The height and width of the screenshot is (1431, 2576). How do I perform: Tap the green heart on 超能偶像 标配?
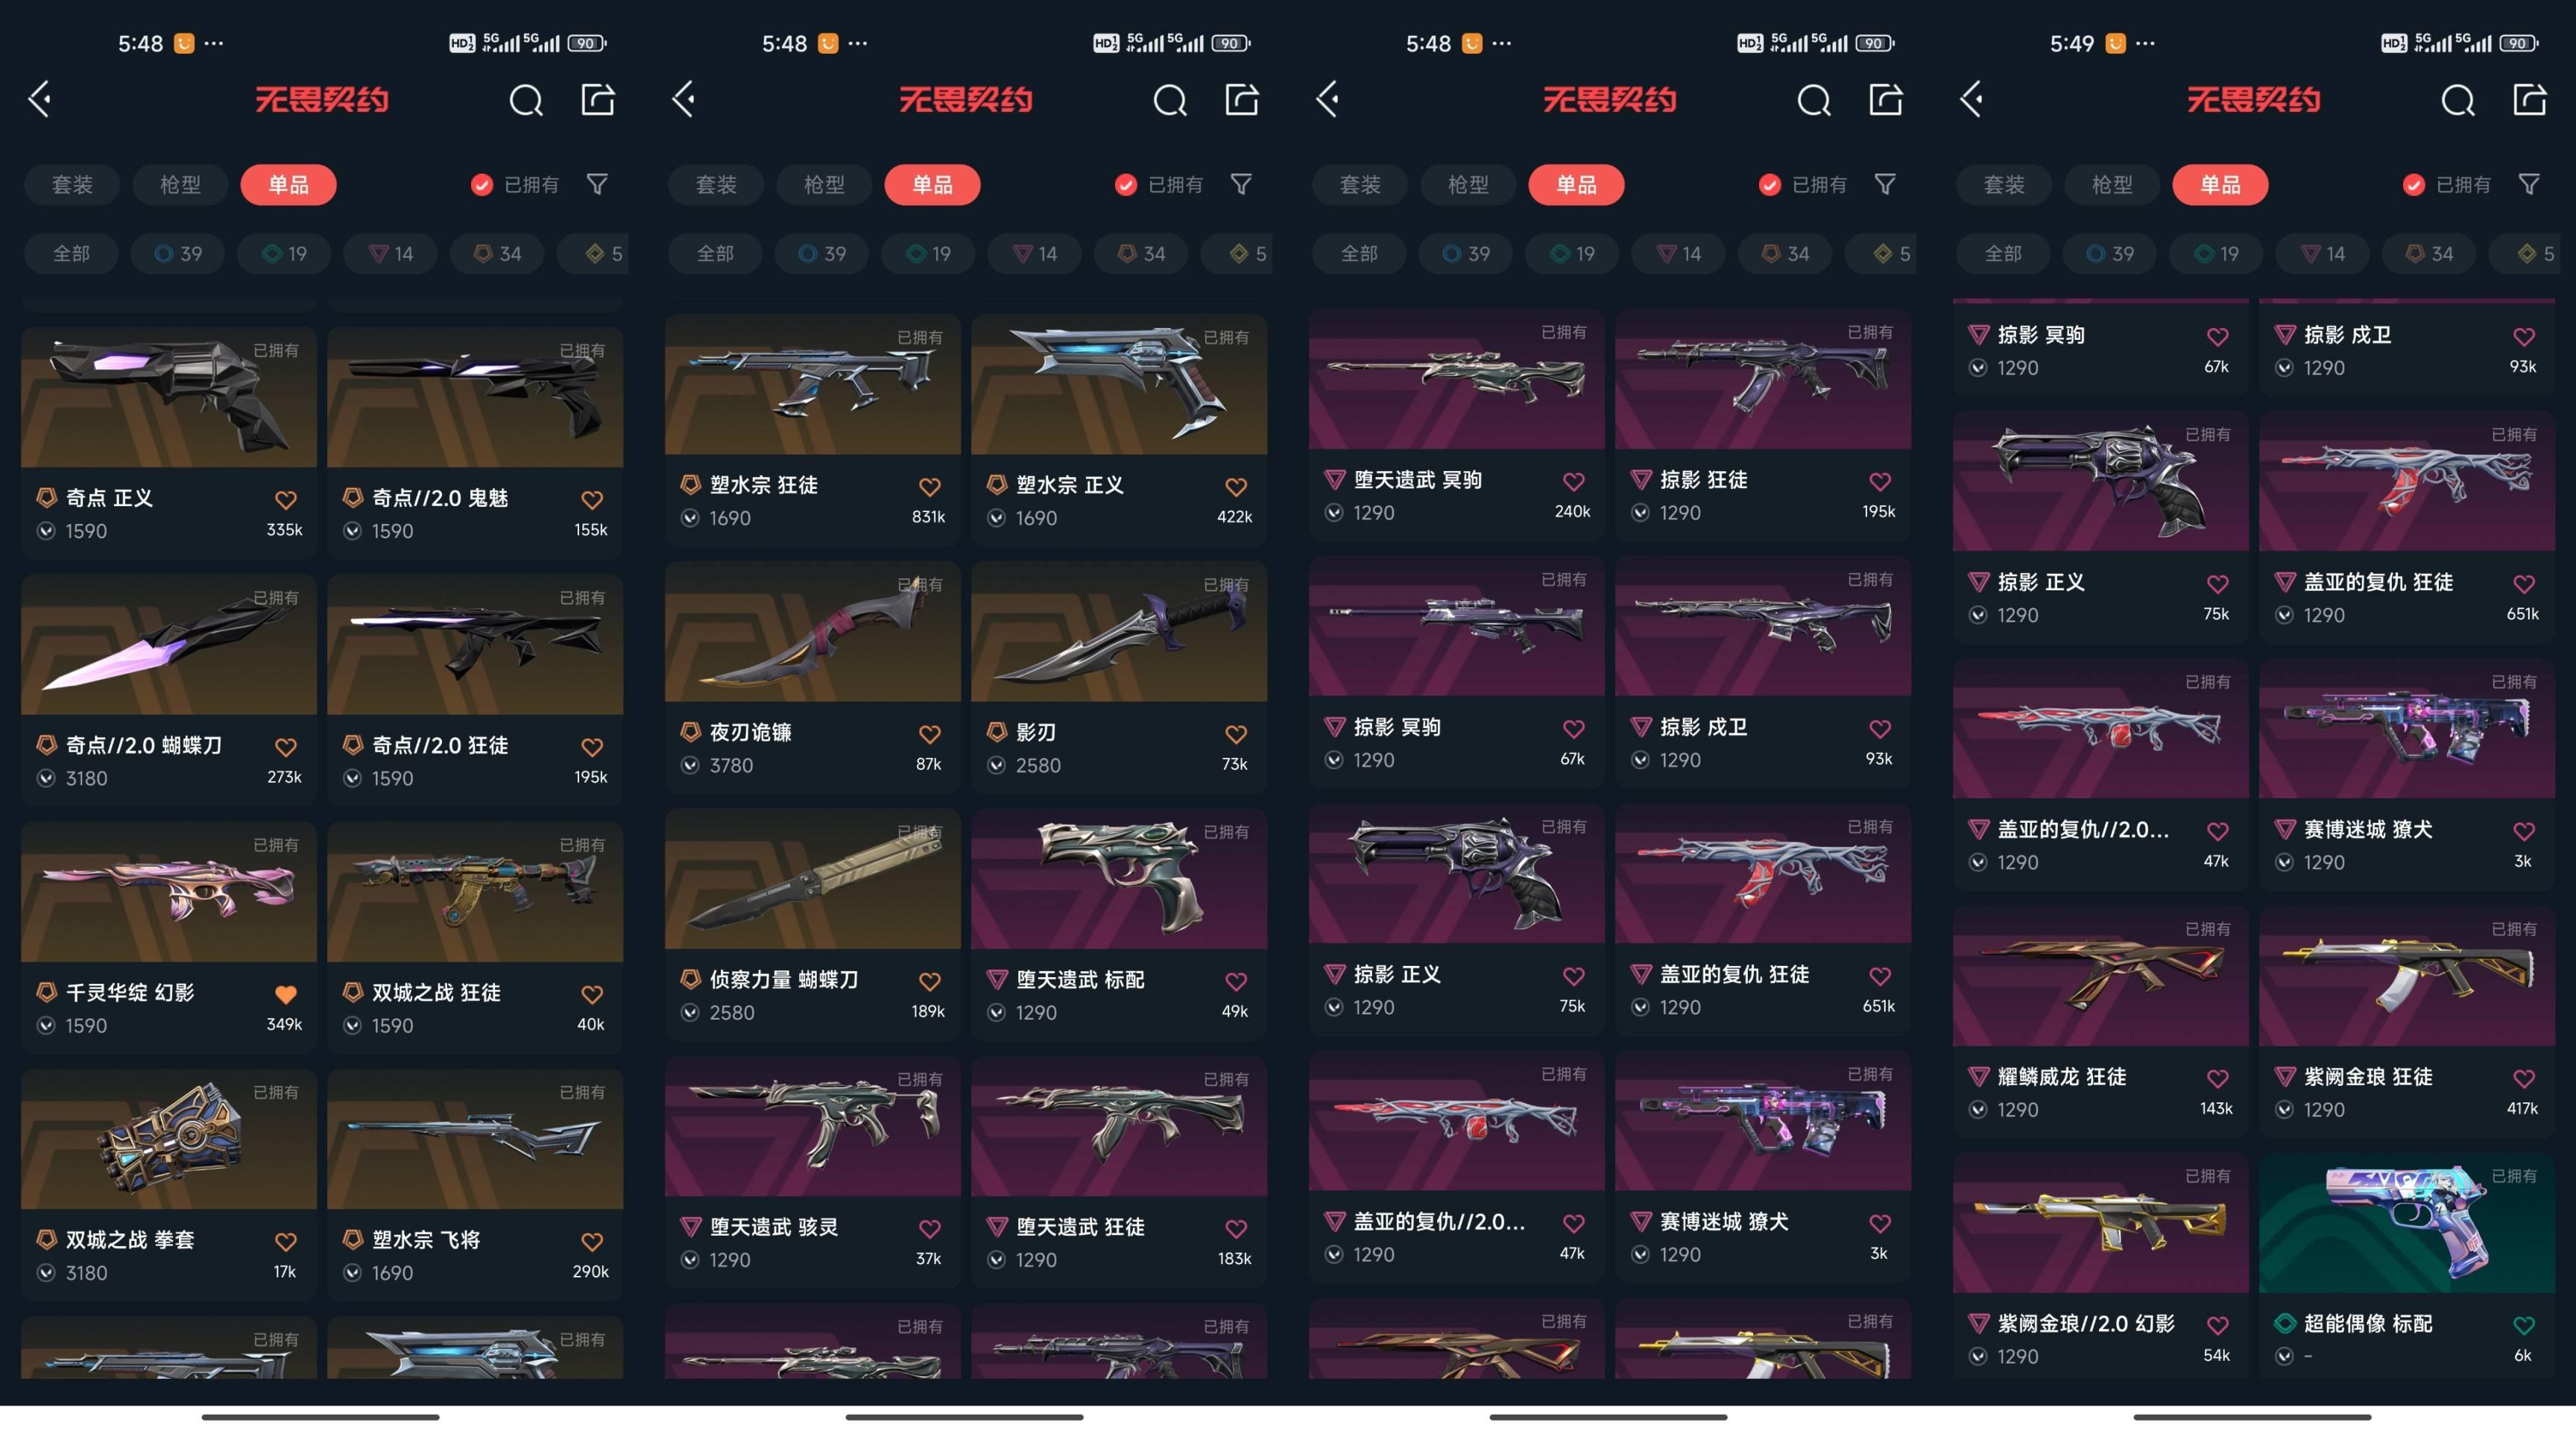point(2524,1325)
